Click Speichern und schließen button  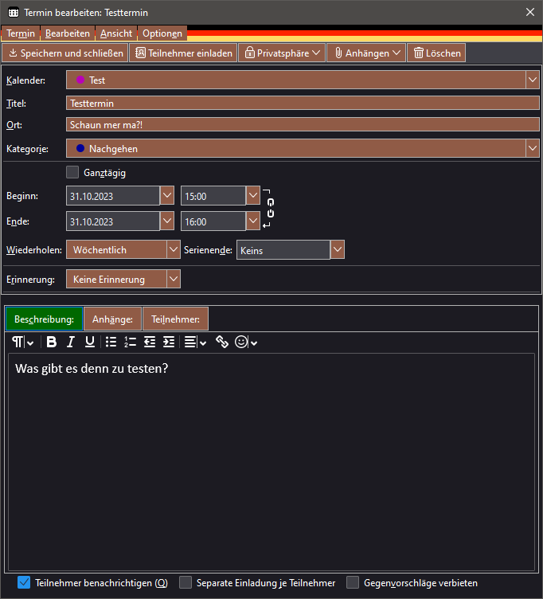click(65, 53)
